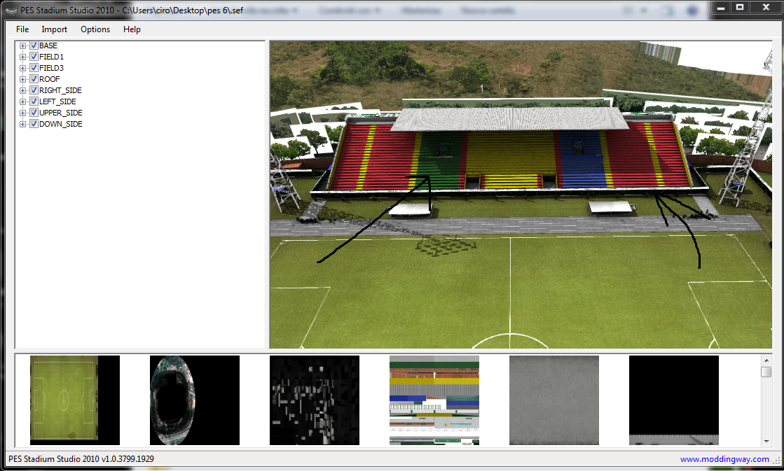The height and width of the screenshot is (471, 784).
Task: Click the texture list scrollbar thumb
Action: [x=766, y=372]
